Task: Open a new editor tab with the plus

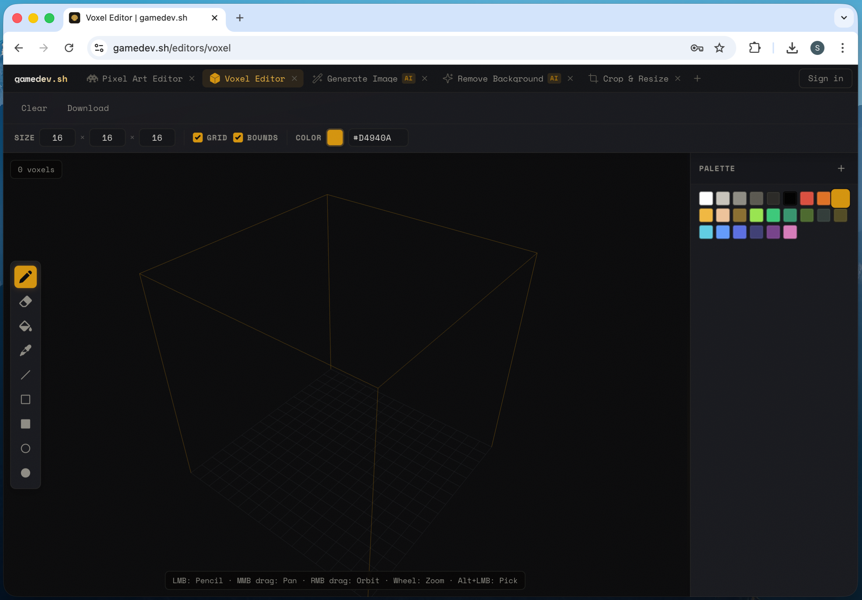Action: tap(697, 78)
